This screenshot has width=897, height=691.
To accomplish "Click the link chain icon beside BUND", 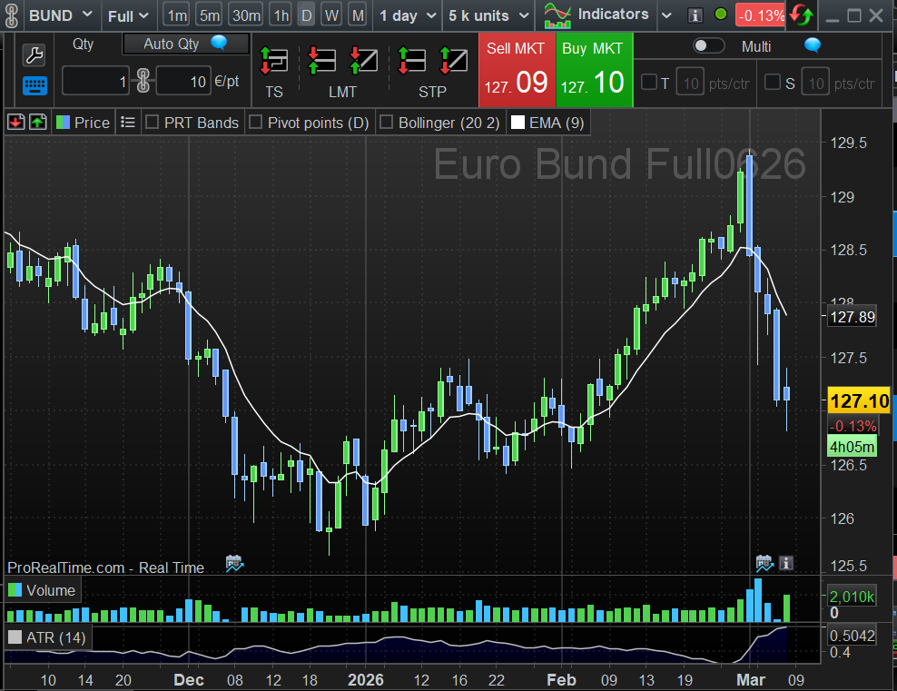I will click(13, 15).
